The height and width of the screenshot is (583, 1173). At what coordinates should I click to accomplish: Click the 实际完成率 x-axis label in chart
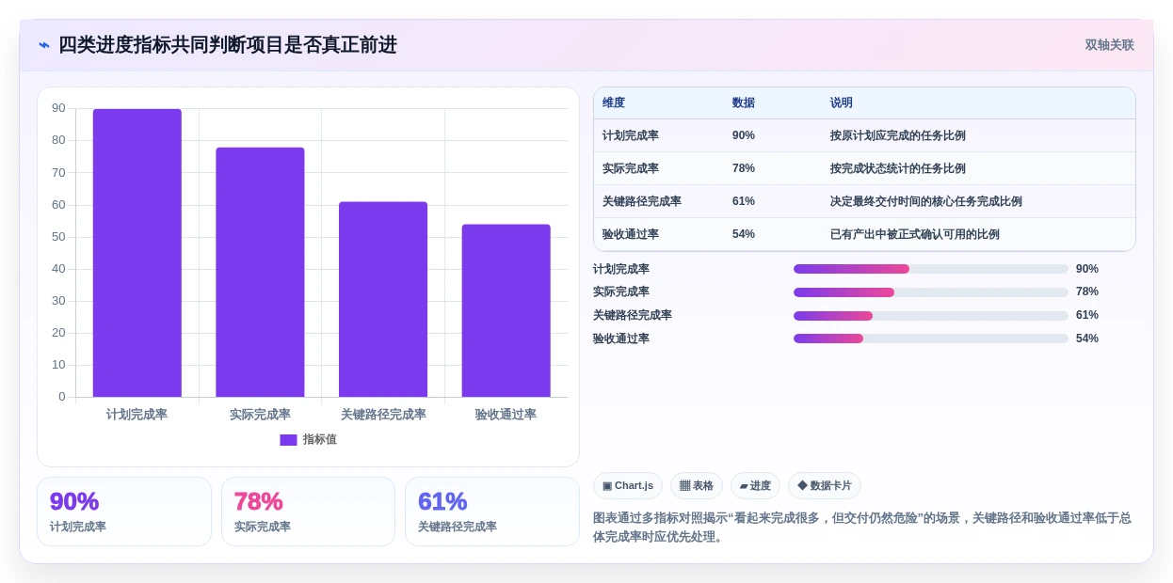(x=260, y=415)
